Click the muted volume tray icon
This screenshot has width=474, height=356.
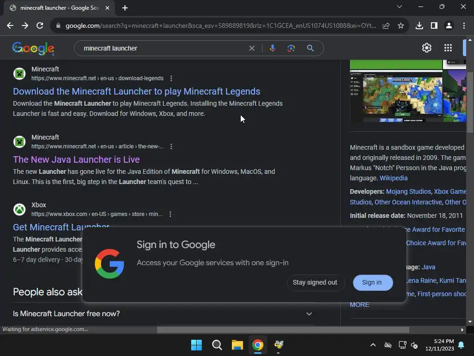[414, 345]
